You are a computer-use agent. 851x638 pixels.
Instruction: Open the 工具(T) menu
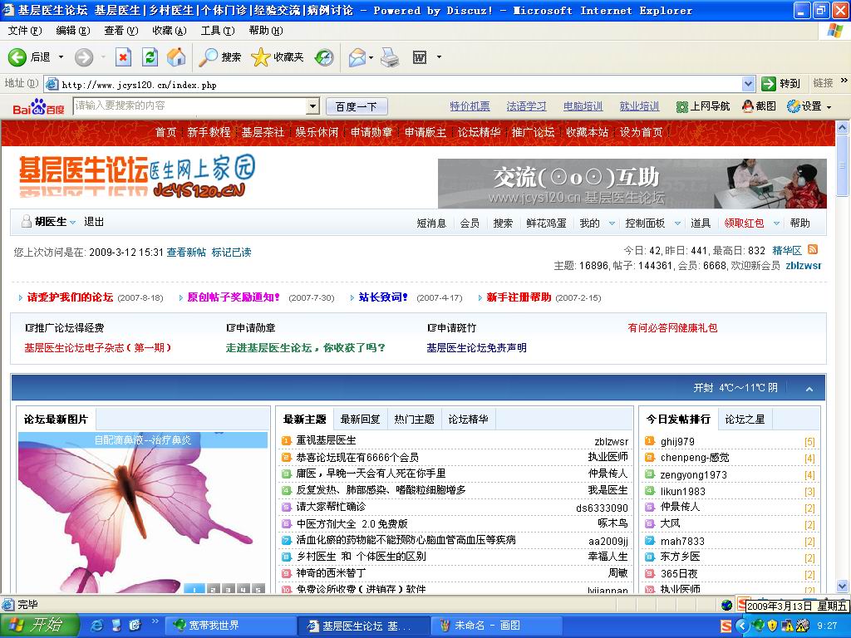tap(217, 31)
